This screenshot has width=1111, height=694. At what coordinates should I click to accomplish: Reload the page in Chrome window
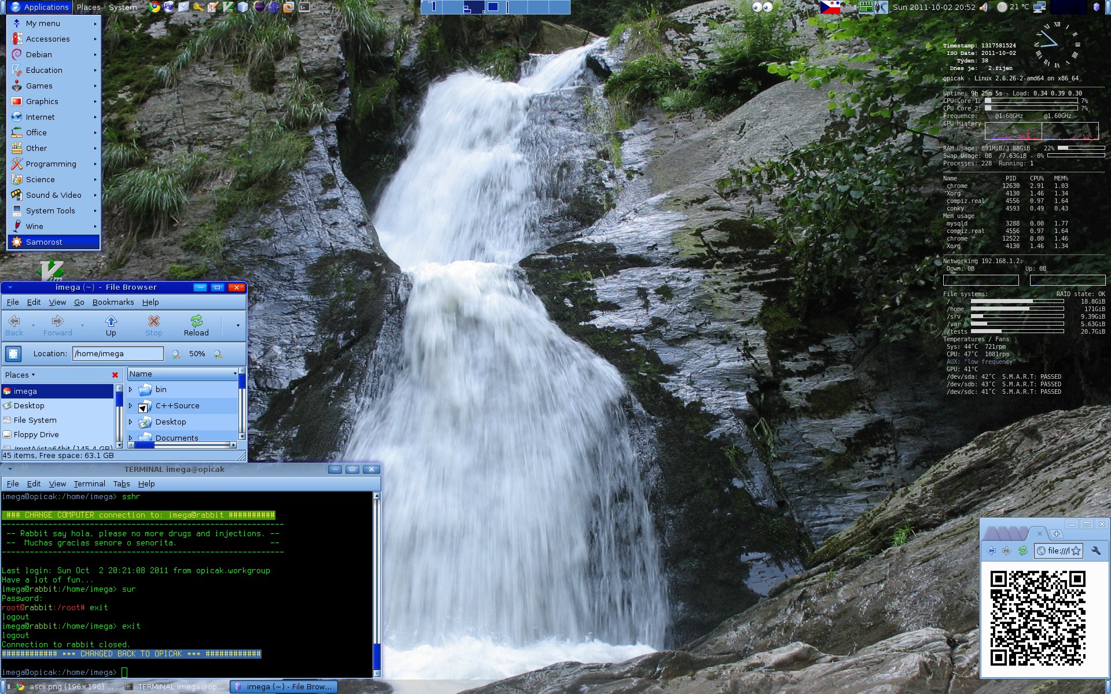click(x=1022, y=551)
